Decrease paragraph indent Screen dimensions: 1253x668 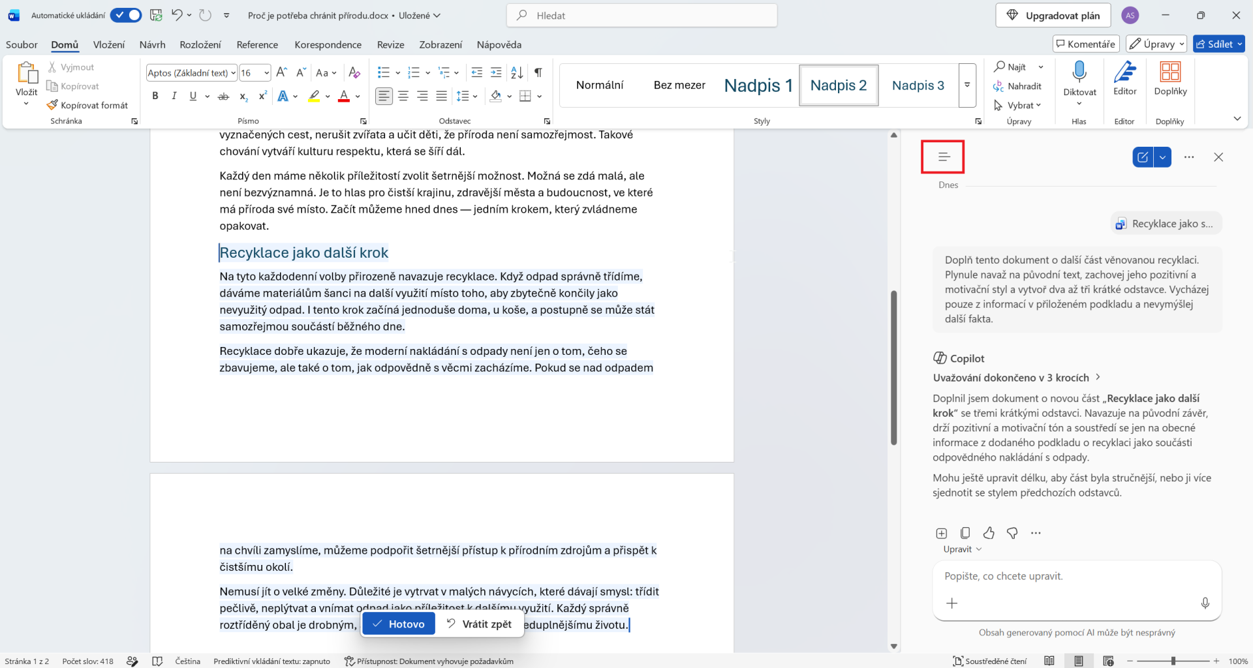coord(477,72)
